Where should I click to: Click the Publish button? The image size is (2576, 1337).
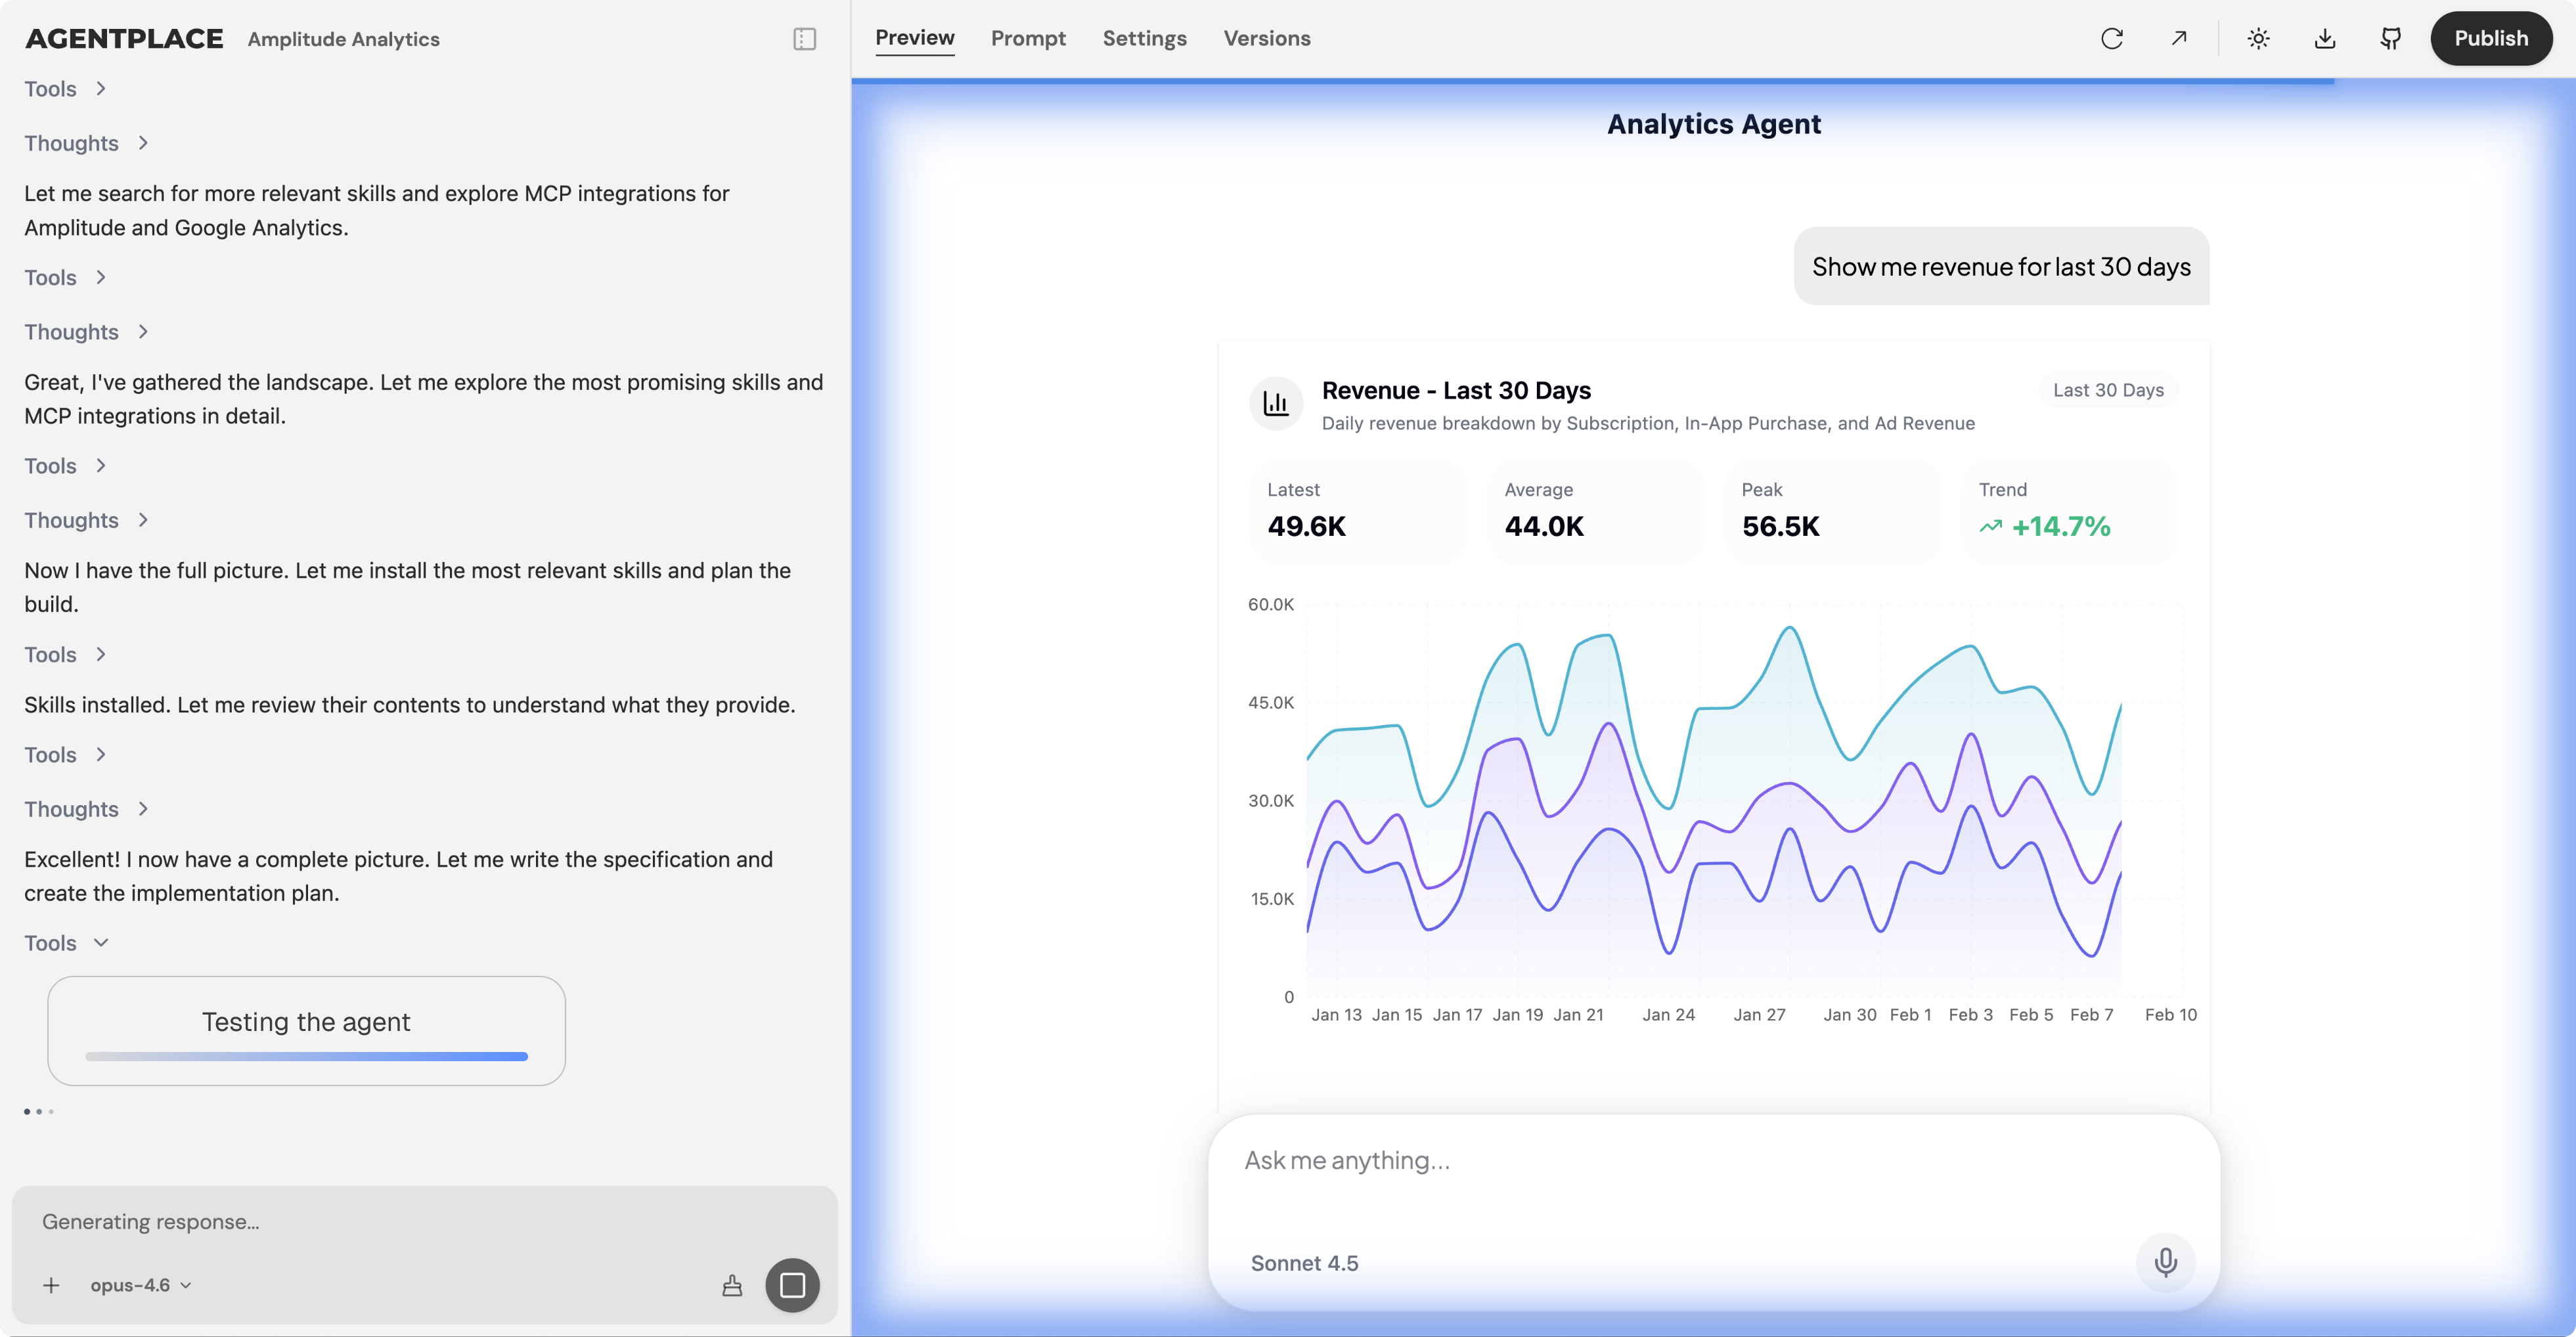point(2490,39)
